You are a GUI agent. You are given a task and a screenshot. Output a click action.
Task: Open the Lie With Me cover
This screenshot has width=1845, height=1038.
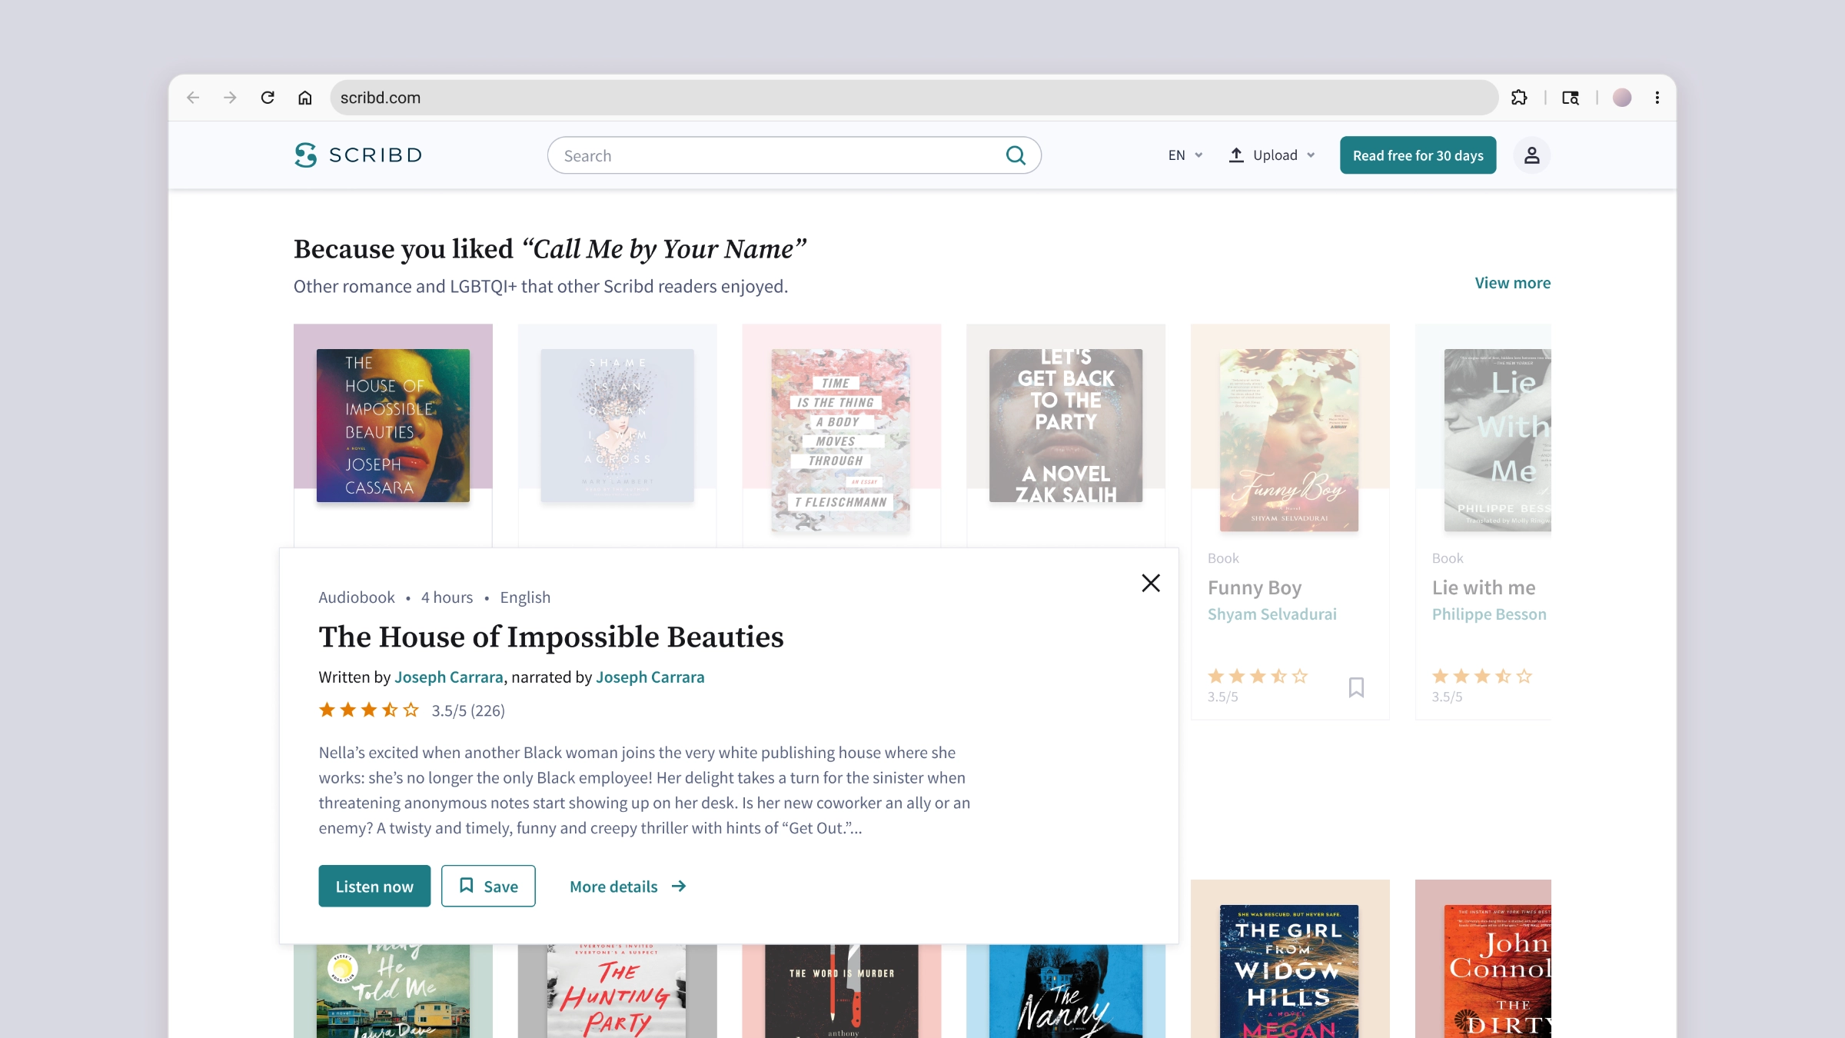pyautogui.click(x=1498, y=441)
